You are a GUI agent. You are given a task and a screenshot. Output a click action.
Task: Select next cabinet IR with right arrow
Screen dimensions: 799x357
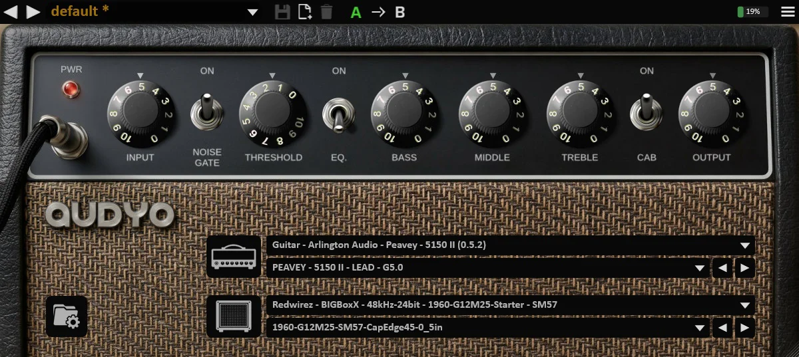(745, 328)
